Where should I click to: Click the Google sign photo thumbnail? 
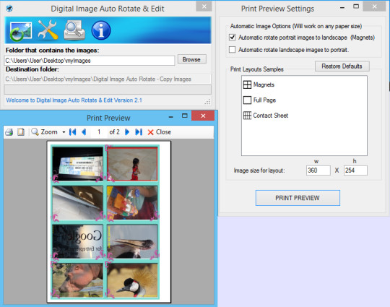(x=77, y=241)
